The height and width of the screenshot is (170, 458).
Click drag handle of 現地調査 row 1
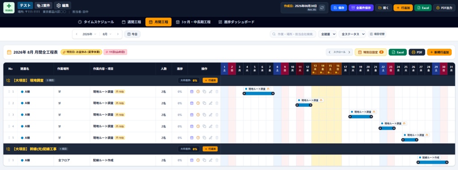point(9,91)
